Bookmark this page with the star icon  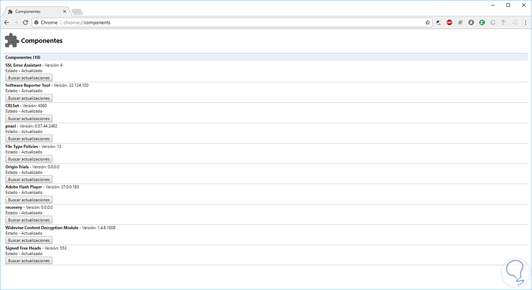427,22
